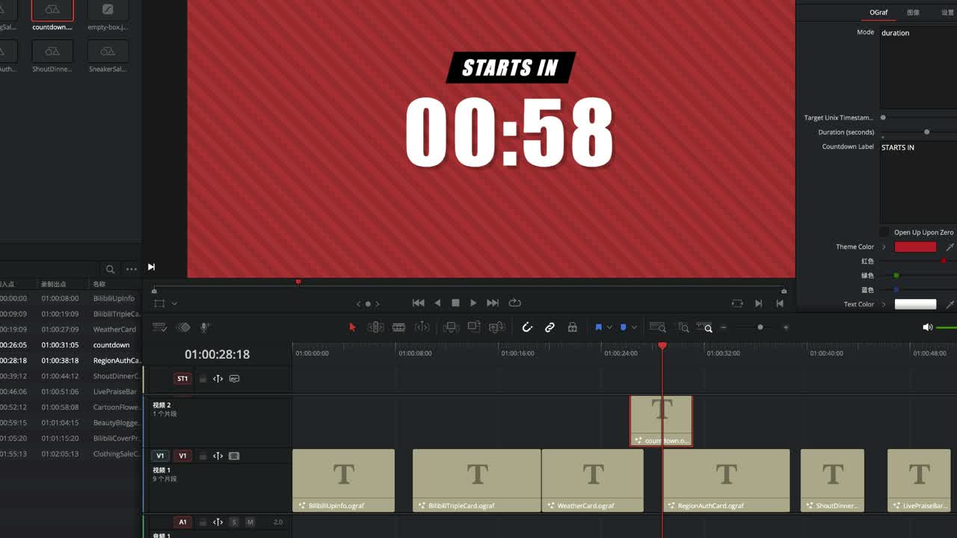The width and height of the screenshot is (957, 538).
Task: Select the countdown row in clip list
Action: tap(71, 345)
